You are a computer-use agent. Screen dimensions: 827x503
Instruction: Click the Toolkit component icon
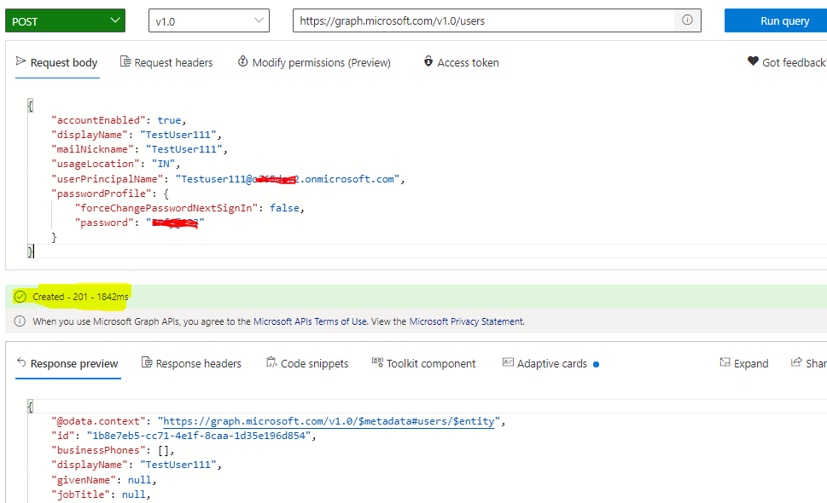coord(377,361)
